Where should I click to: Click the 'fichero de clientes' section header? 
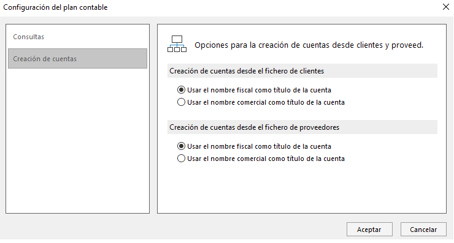click(302, 71)
